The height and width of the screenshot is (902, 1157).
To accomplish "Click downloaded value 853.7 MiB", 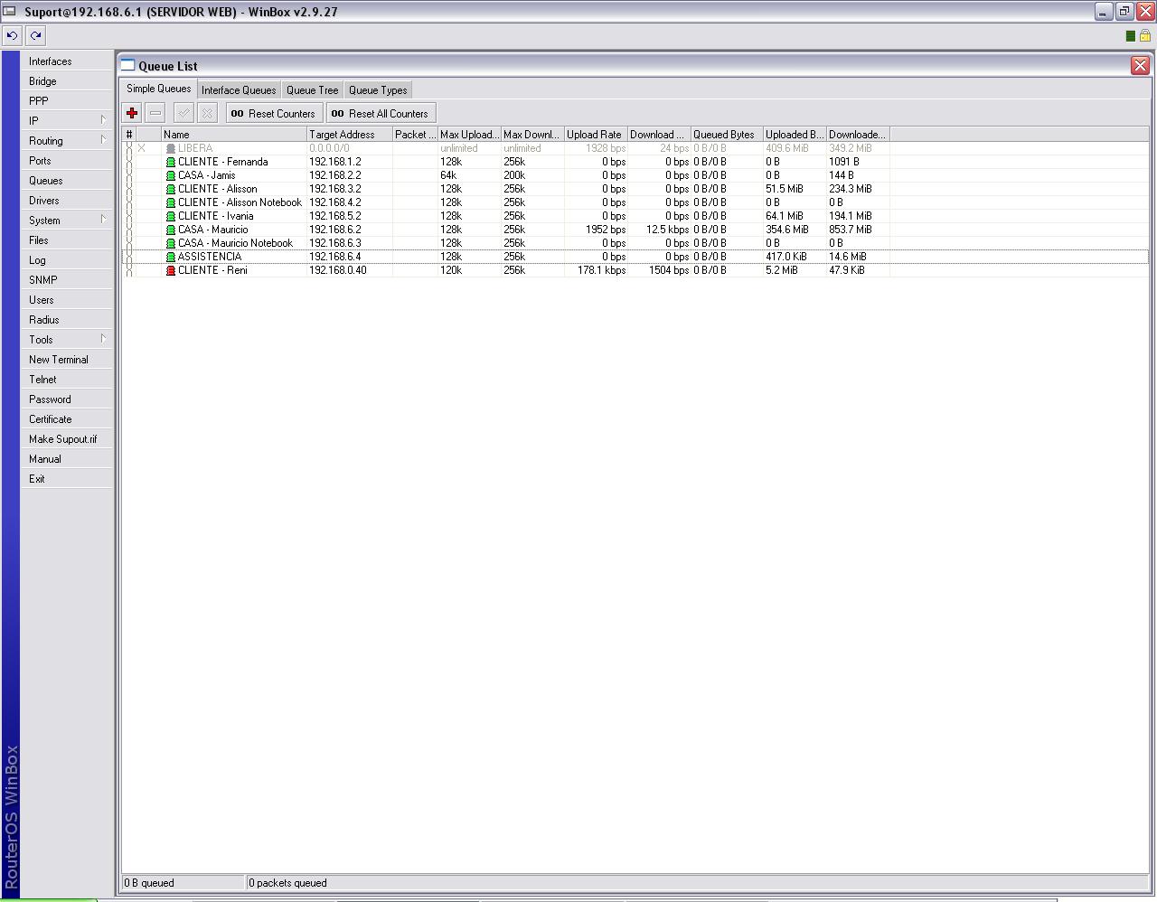I will (x=851, y=230).
